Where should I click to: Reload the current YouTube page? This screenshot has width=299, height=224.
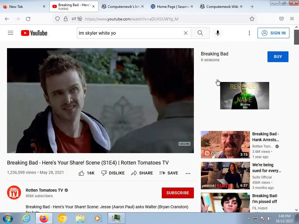(x=28, y=19)
